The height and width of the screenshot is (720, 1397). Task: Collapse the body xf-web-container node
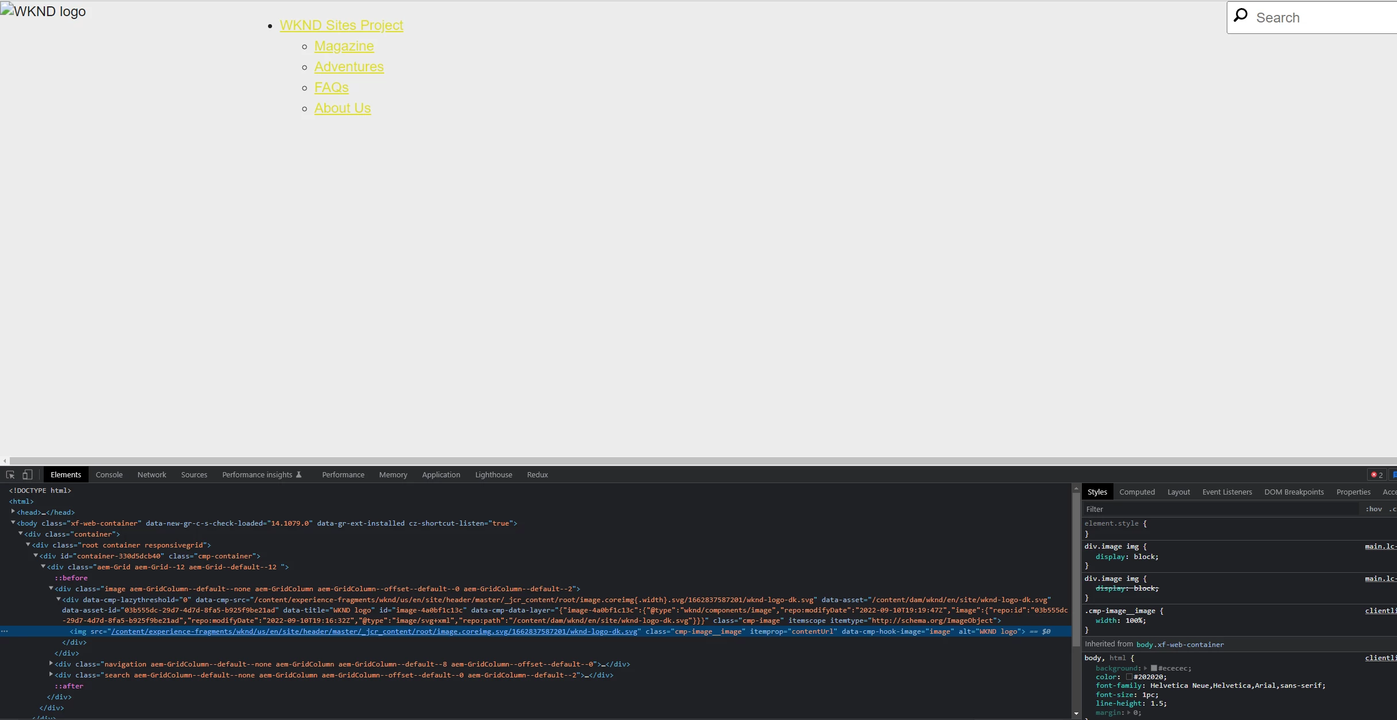click(13, 523)
